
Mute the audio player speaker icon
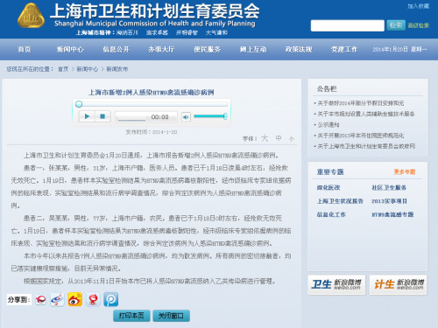[186, 117]
